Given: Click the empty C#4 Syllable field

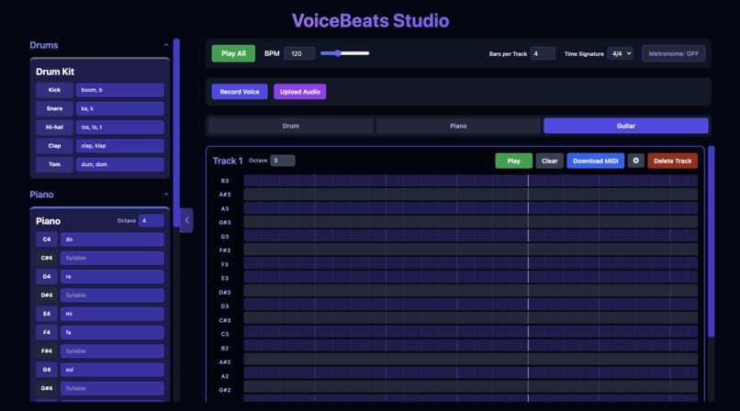Looking at the screenshot, I should [x=112, y=258].
